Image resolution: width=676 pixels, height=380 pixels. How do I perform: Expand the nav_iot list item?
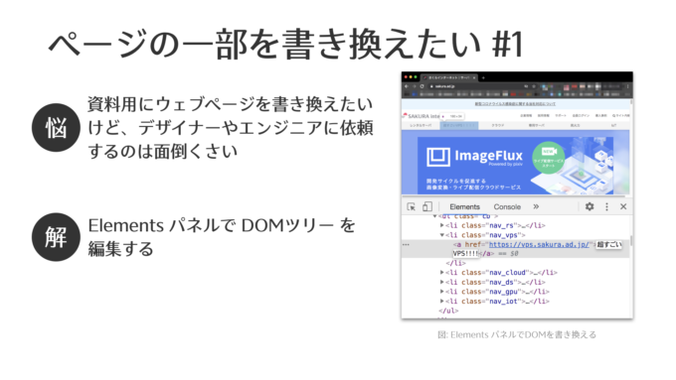tap(442, 302)
